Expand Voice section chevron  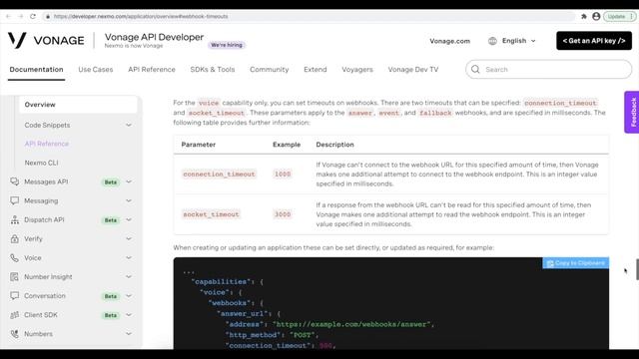click(x=129, y=258)
